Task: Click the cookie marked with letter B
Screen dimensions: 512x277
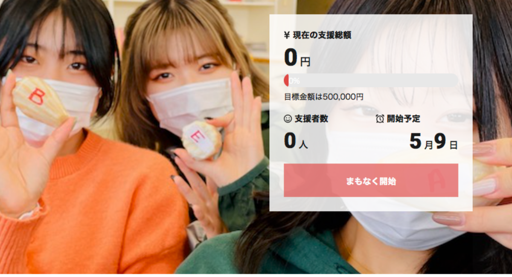Action: point(39,100)
